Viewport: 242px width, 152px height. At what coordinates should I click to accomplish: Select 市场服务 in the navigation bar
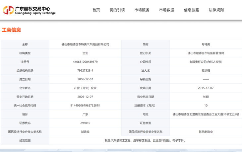point(142,10)
